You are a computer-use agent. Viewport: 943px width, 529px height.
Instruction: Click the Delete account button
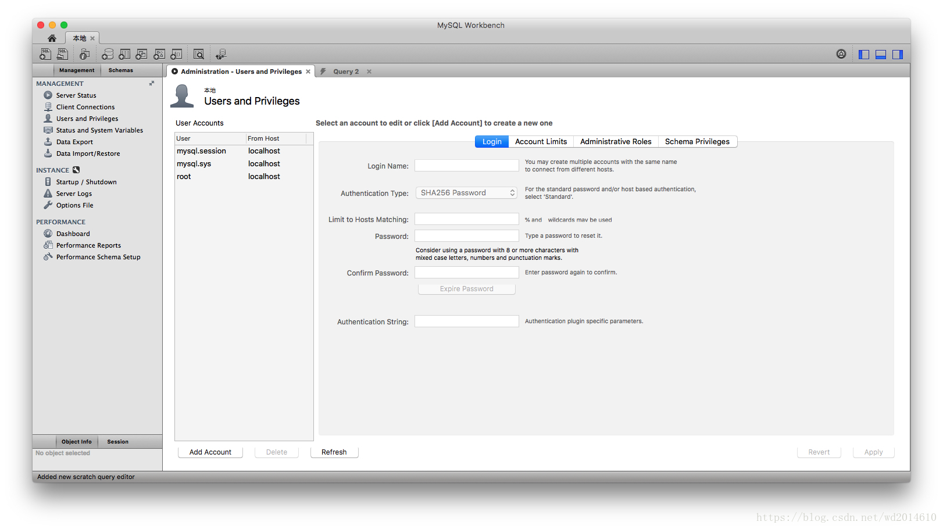click(277, 452)
